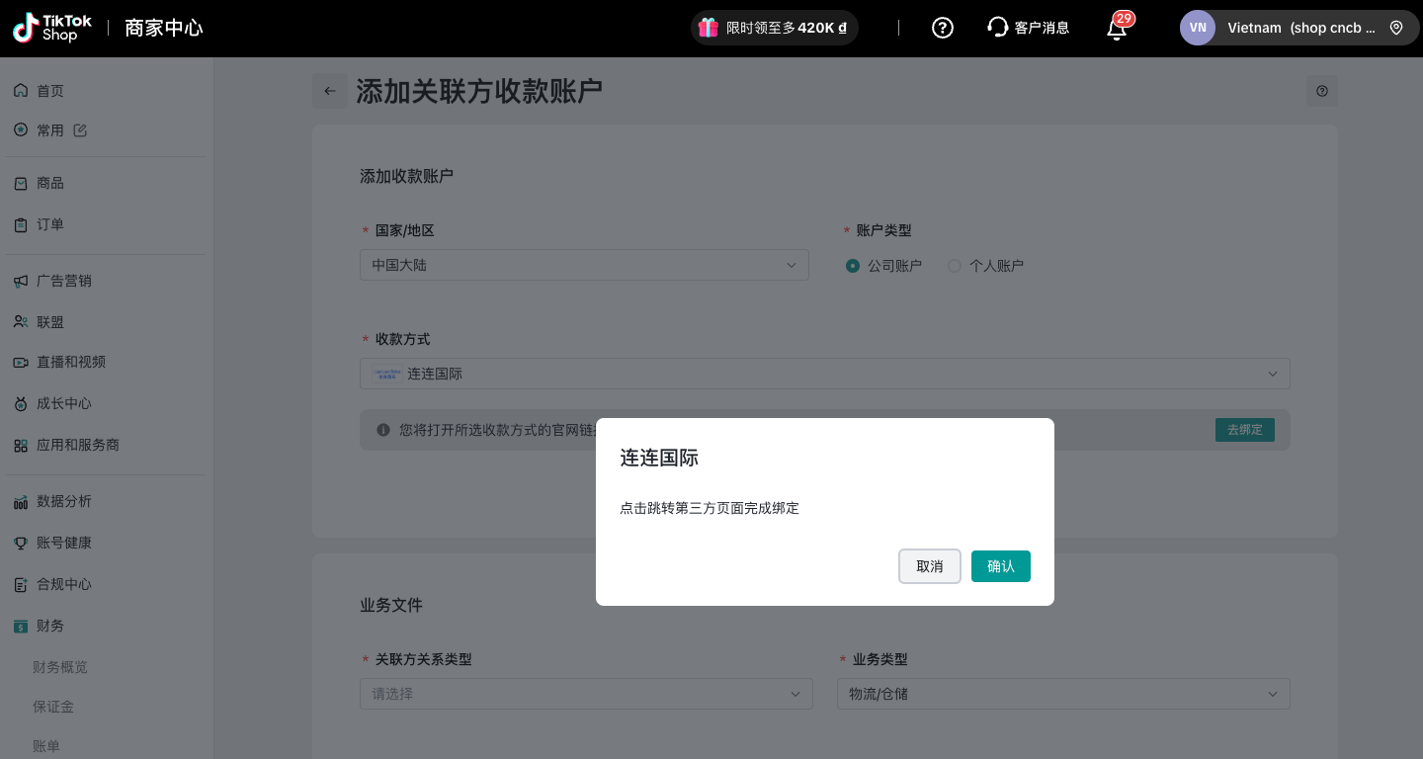The width and height of the screenshot is (1423, 759).
Task: Expand the 国家/地区 dropdown showing 中国大陆
Action: coord(584,265)
